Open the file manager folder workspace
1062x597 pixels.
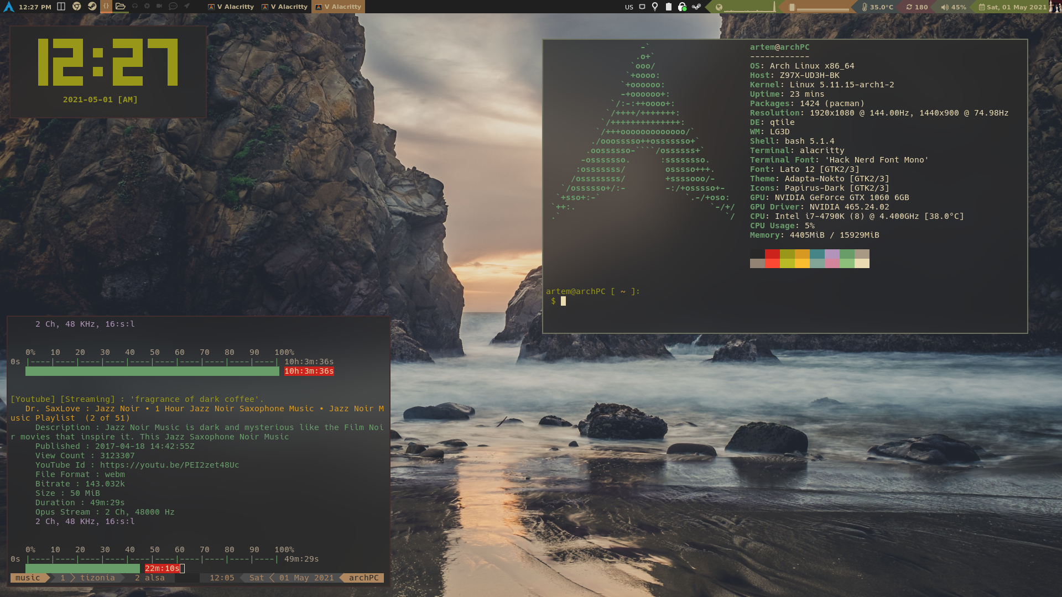120,7
